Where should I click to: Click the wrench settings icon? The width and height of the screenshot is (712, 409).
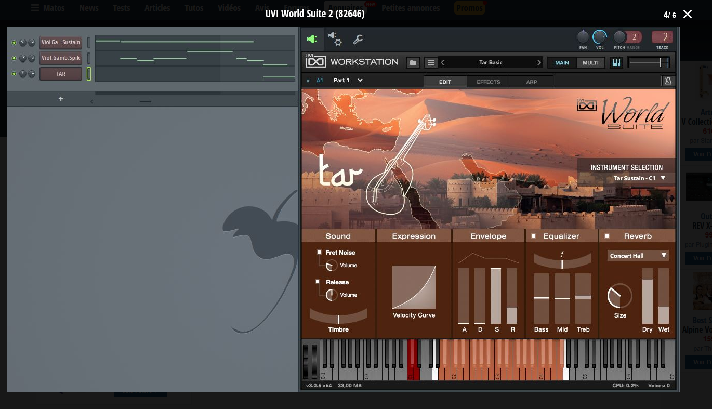[358, 39]
